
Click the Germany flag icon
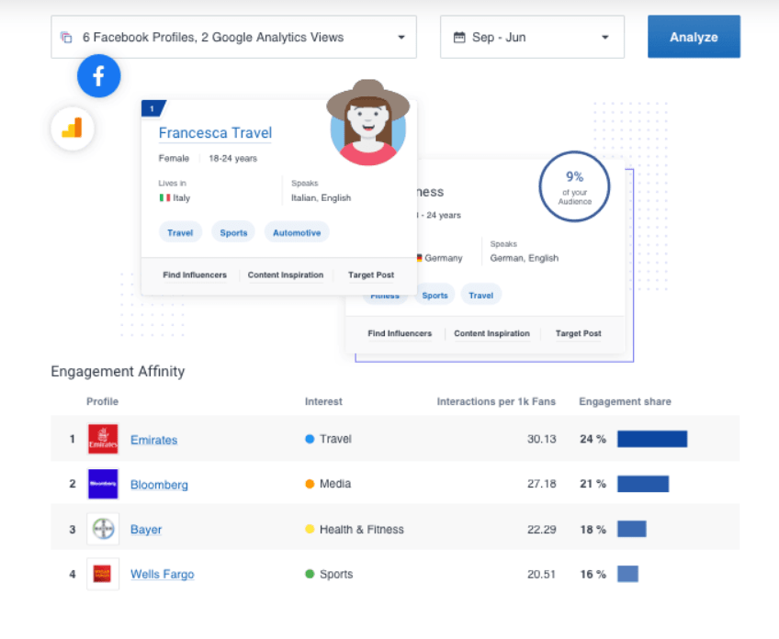(x=419, y=258)
